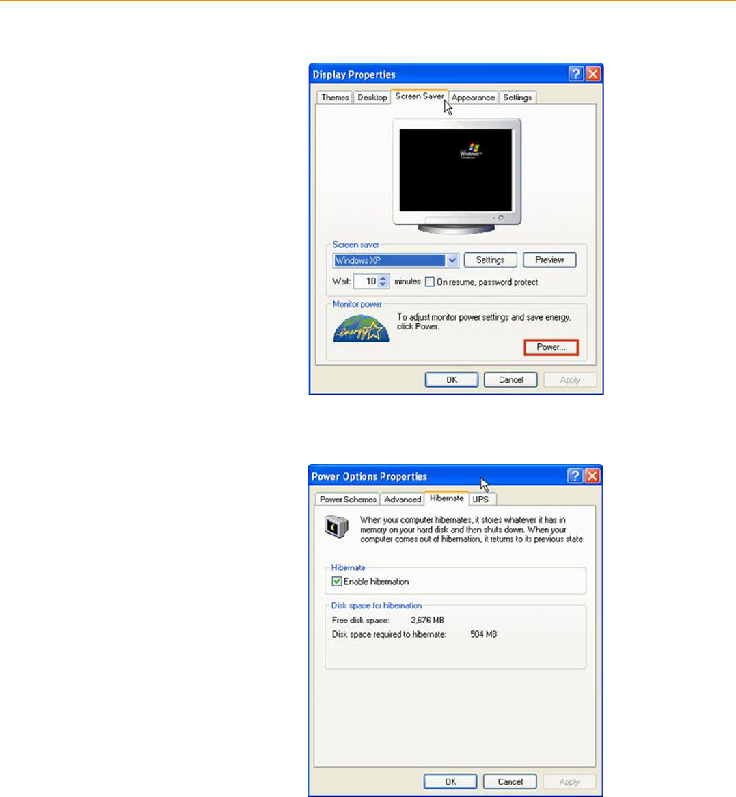Close the Power Options Properties window
Screen dimensions: 736x797
pos(592,476)
